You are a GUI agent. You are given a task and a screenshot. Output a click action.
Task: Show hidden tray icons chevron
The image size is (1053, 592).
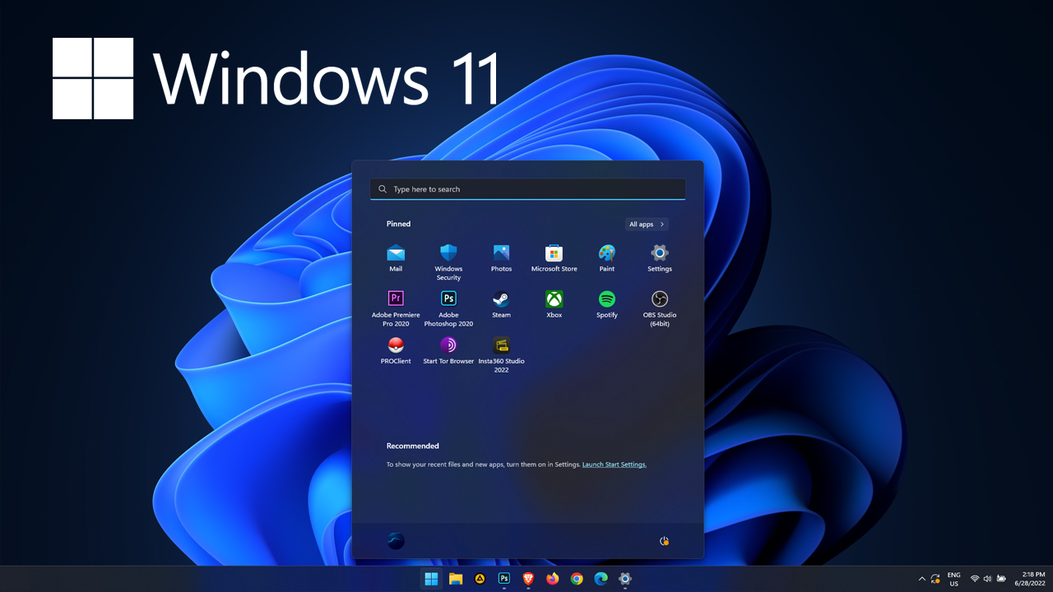pos(921,579)
